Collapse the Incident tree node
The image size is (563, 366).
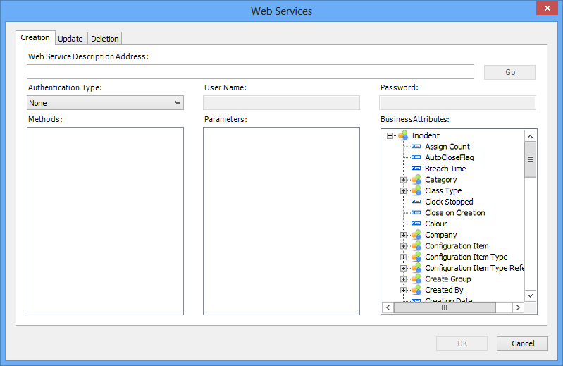click(x=390, y=135)
